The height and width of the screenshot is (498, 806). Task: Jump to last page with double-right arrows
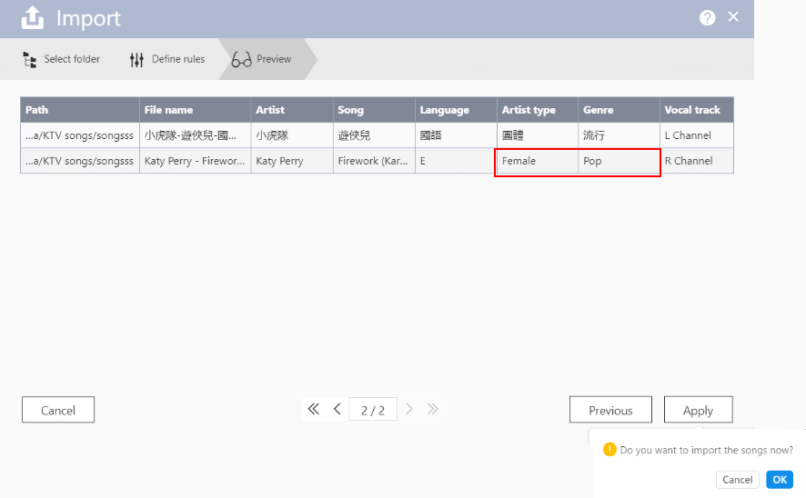tap(433, 409)
